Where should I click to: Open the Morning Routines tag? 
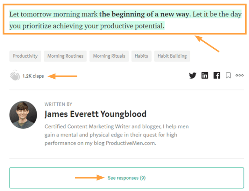pos(65,56)
